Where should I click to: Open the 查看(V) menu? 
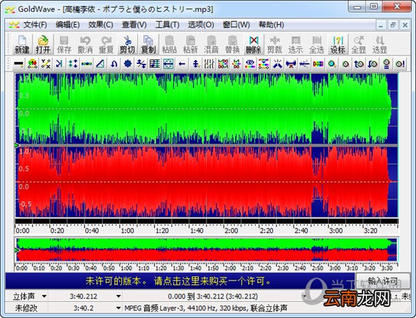click(x=134, y=25)
